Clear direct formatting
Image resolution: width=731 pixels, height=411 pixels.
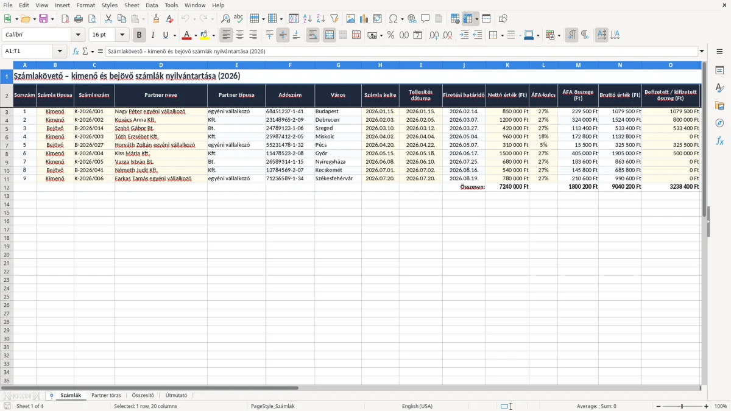pyautogui.click(x=170, y=19)
